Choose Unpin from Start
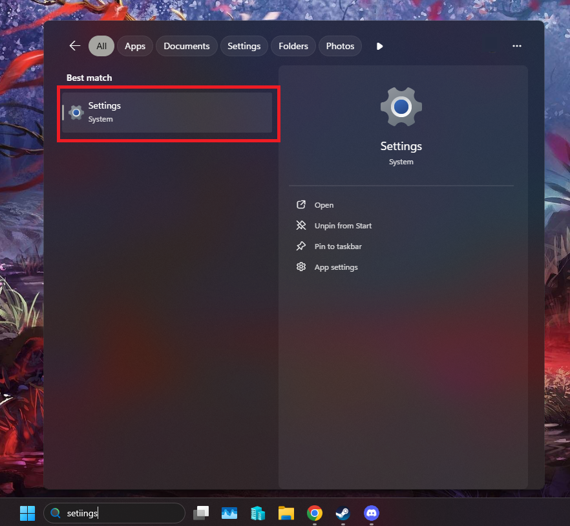 (x=343, y=226)
